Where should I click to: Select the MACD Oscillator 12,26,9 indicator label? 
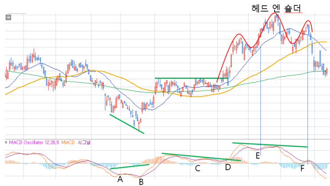[x=34, y=143]
